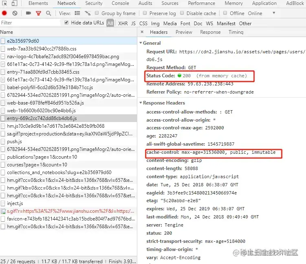Open the Security panel
This screenshot has width=306, height=264.
click(x=94, y=3)
